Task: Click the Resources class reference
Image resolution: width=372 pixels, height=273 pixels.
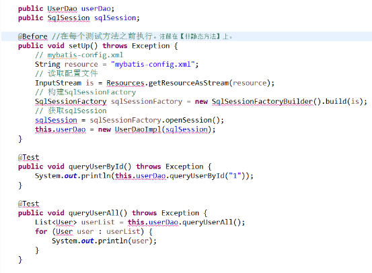Action: pyautogui.click(x=125, y=83)
